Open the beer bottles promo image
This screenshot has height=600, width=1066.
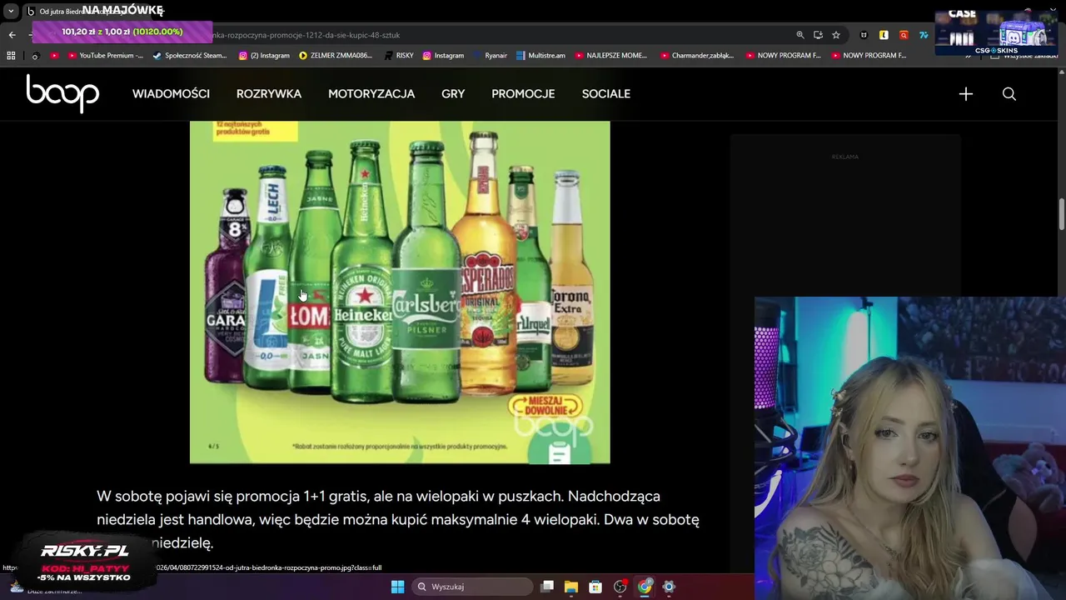pos(400,292)
